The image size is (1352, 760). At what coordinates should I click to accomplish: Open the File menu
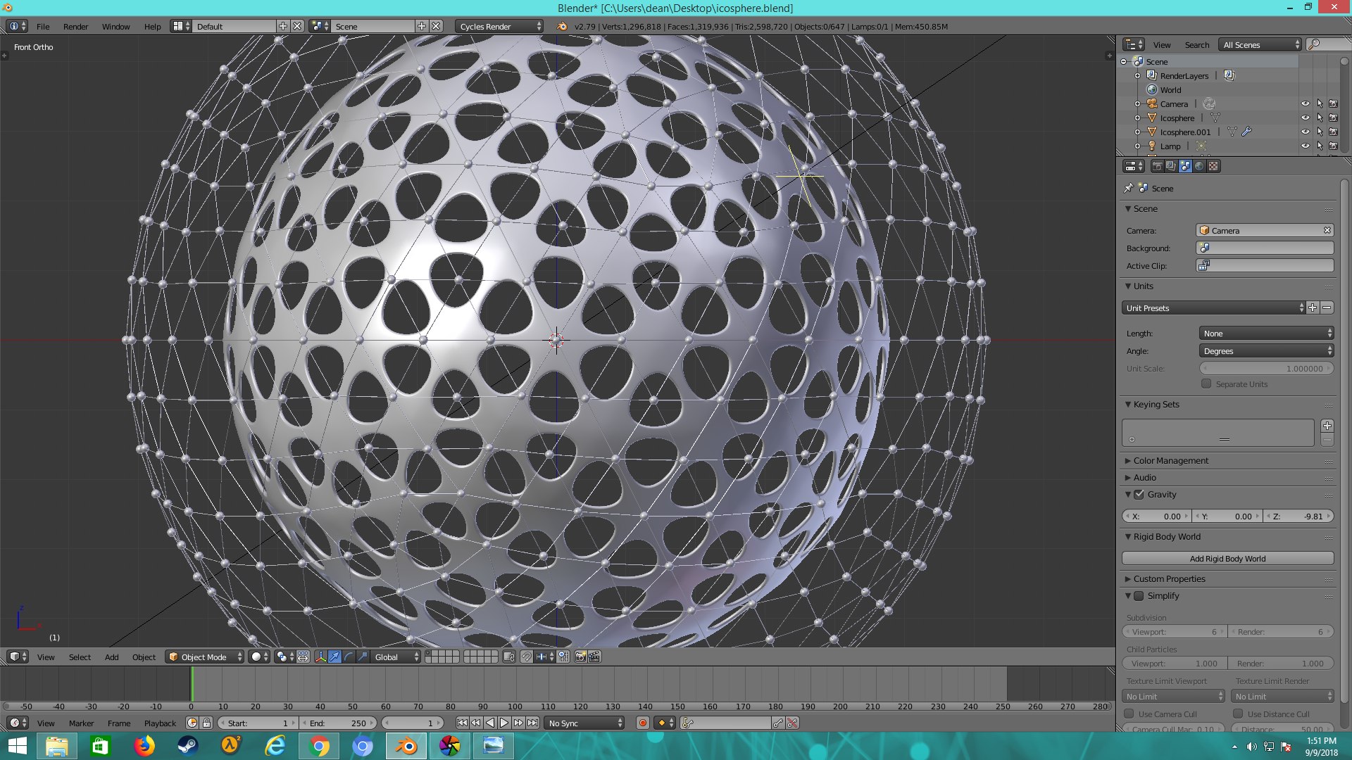pos(43,26)
